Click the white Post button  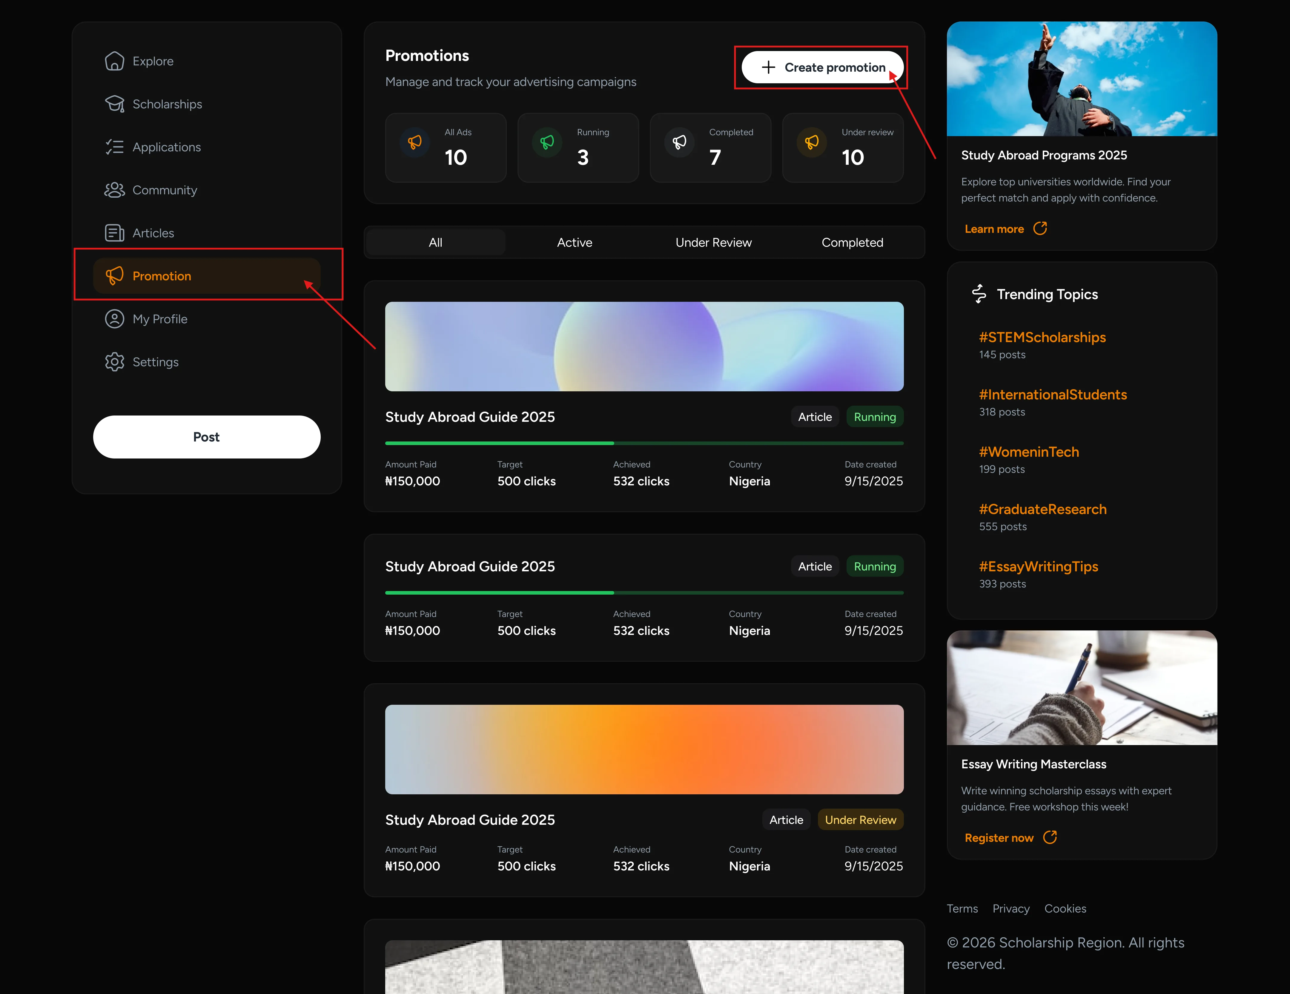[207, 437]
